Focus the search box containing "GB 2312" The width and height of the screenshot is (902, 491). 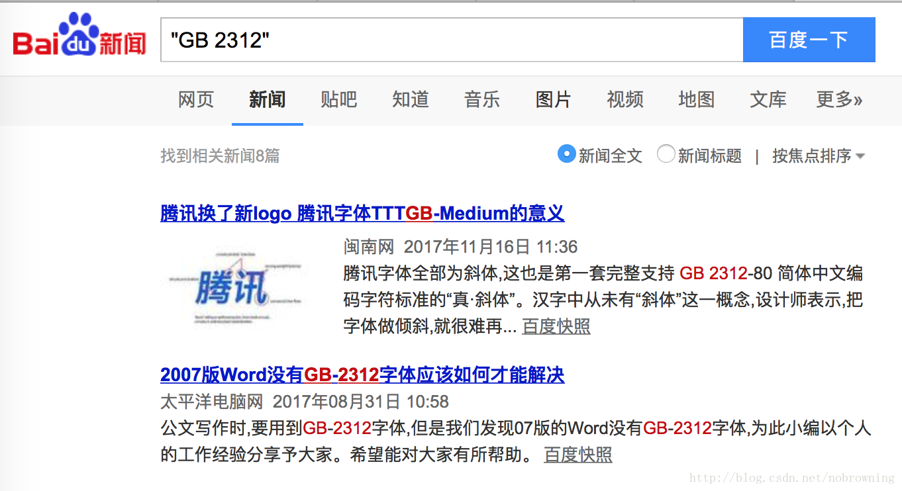[452, 40]
